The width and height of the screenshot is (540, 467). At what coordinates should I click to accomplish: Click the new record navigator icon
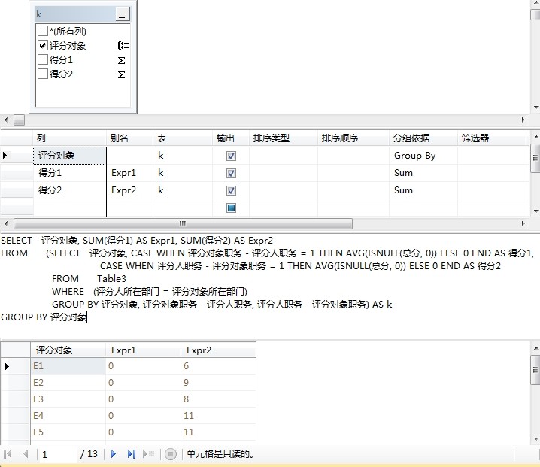tap(149, 454)
